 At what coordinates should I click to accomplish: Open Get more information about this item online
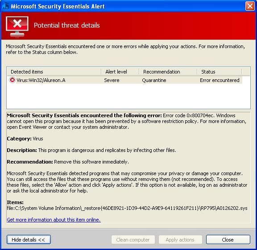coord(54,220)
